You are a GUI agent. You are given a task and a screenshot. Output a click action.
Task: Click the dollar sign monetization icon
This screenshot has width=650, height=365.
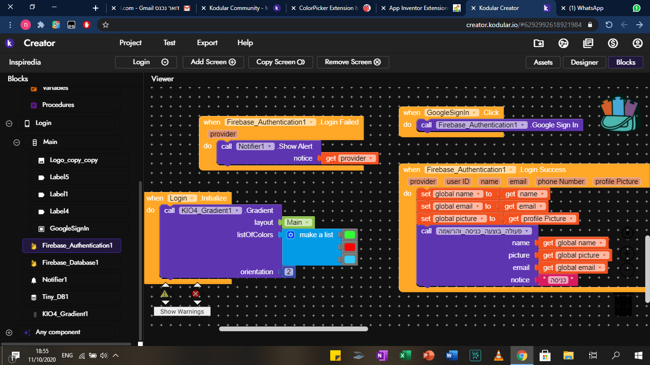pyautogui.click(x=613, y=43)
